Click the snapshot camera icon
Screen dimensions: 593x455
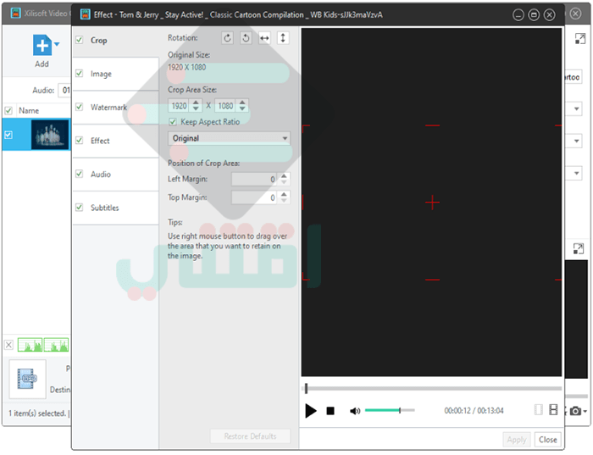click(575, 411)
